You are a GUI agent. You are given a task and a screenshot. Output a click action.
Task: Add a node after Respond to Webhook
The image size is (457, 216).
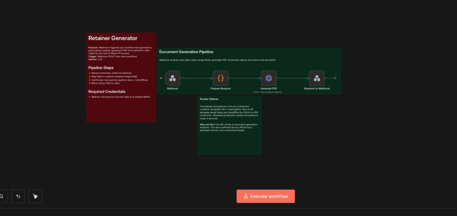click(x=335, y=78)
